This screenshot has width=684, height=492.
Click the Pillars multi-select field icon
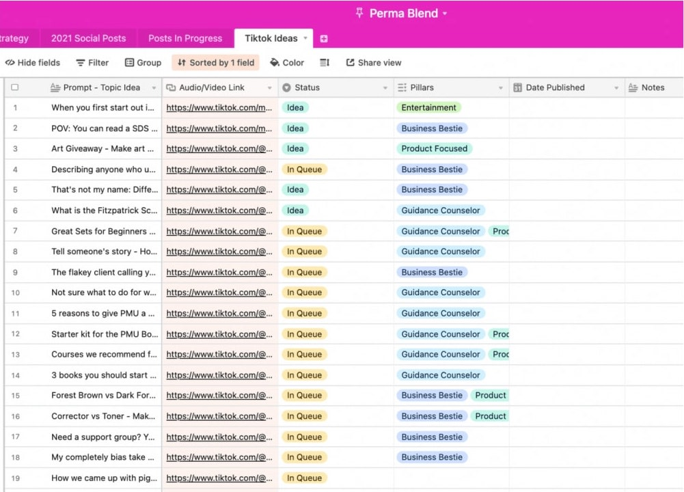pos(402,87)
